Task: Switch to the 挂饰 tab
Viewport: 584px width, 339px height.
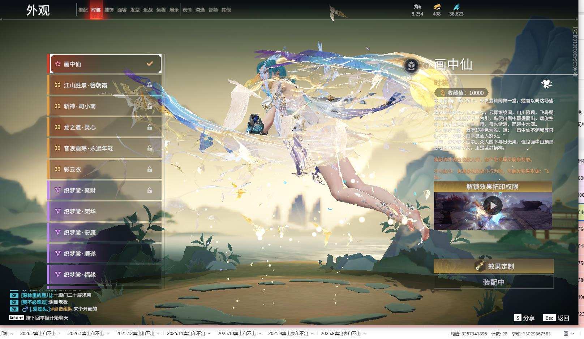Action: click(109, 10)
